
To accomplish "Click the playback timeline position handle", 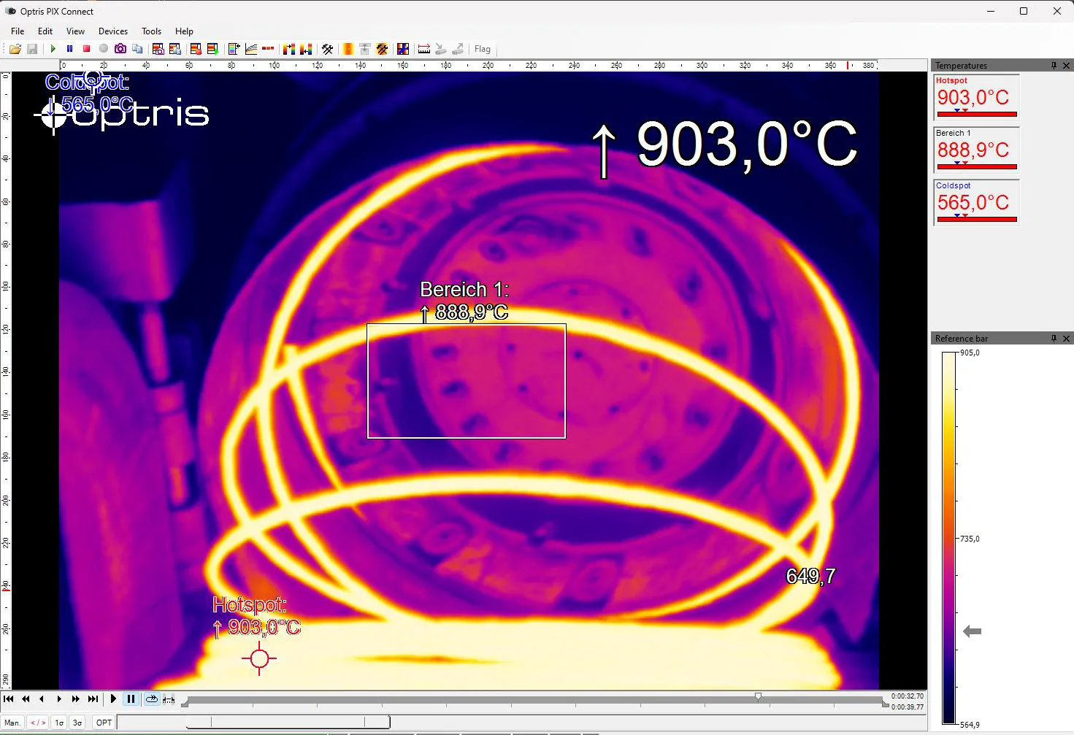I will [x=758, y=697].
